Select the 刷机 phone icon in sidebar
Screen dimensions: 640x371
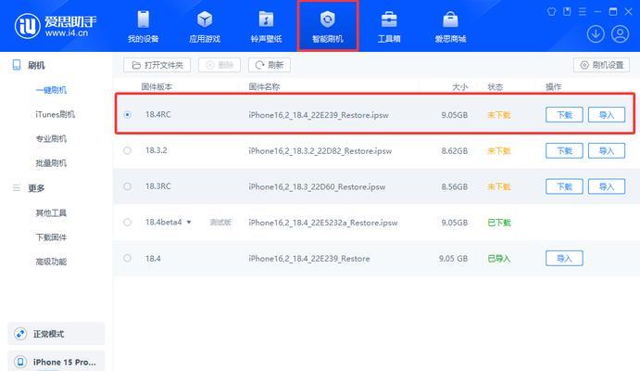17,65
